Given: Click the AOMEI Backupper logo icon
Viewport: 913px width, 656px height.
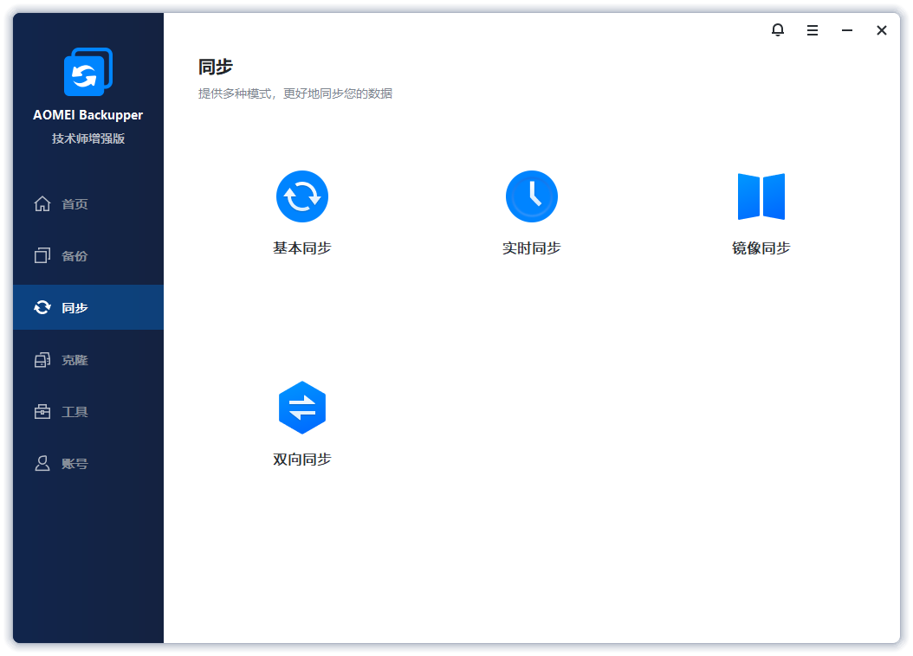Looking at the screenshot, I should click(87, 73).
